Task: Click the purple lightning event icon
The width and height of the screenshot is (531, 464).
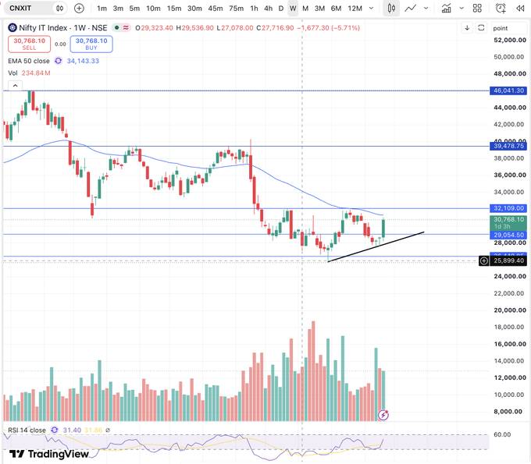Action: pyautogui.click(x=383, y=415)
